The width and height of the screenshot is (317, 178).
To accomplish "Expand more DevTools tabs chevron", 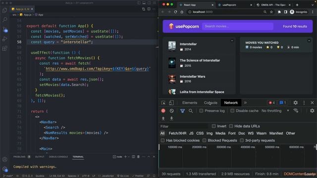I will point(245,103).
